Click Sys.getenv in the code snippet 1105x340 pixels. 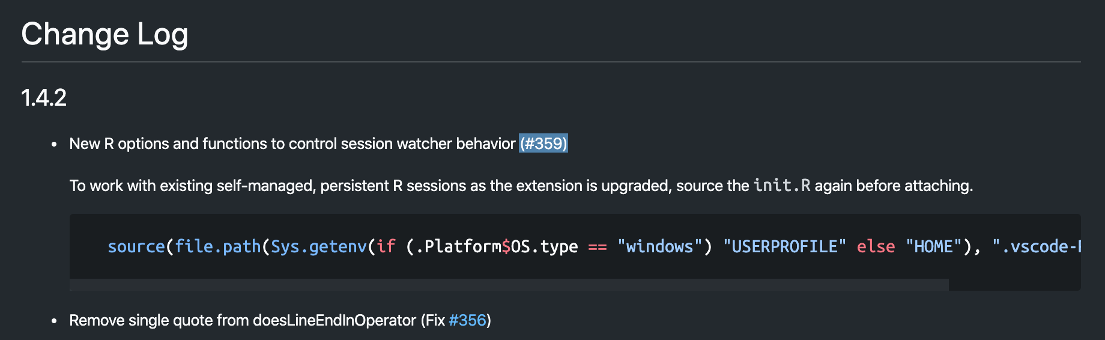318,247
